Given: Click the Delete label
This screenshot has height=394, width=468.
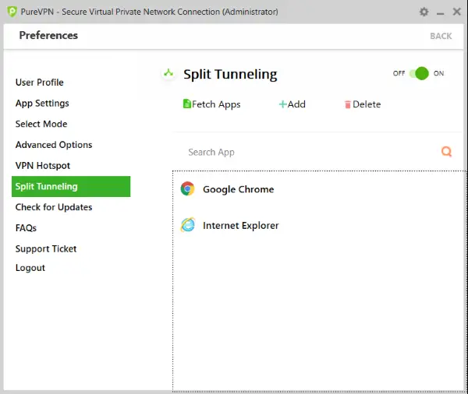Looking at the screenshot, I should click(367, 104).
